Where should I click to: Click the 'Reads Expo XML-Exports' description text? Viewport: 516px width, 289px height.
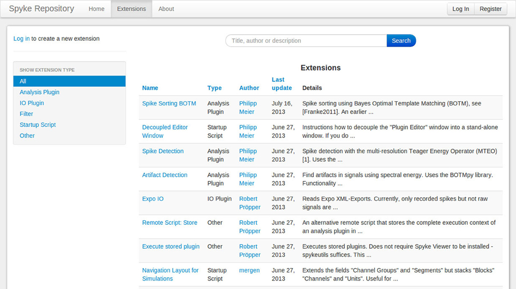[x=395, y=203]
